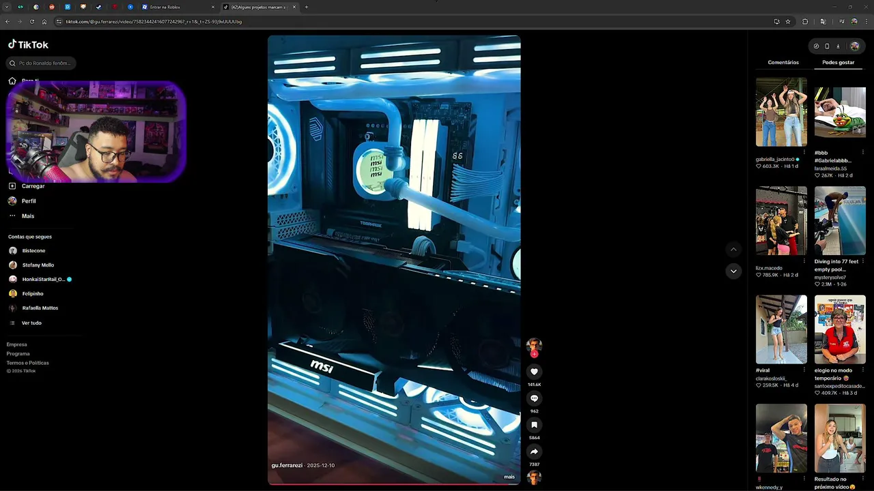This screenshot has height=491, width=874.
Task: Open the elogio no modo temporário thumbnail
Action: tap(840, 329)
